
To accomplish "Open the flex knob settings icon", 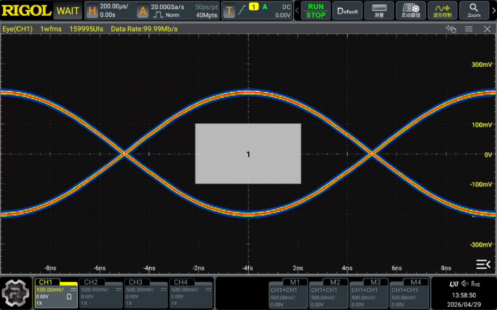I will click(411, 11).
